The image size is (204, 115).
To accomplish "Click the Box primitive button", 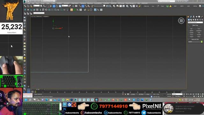I will pyautogui.click(x=192, y=29).
